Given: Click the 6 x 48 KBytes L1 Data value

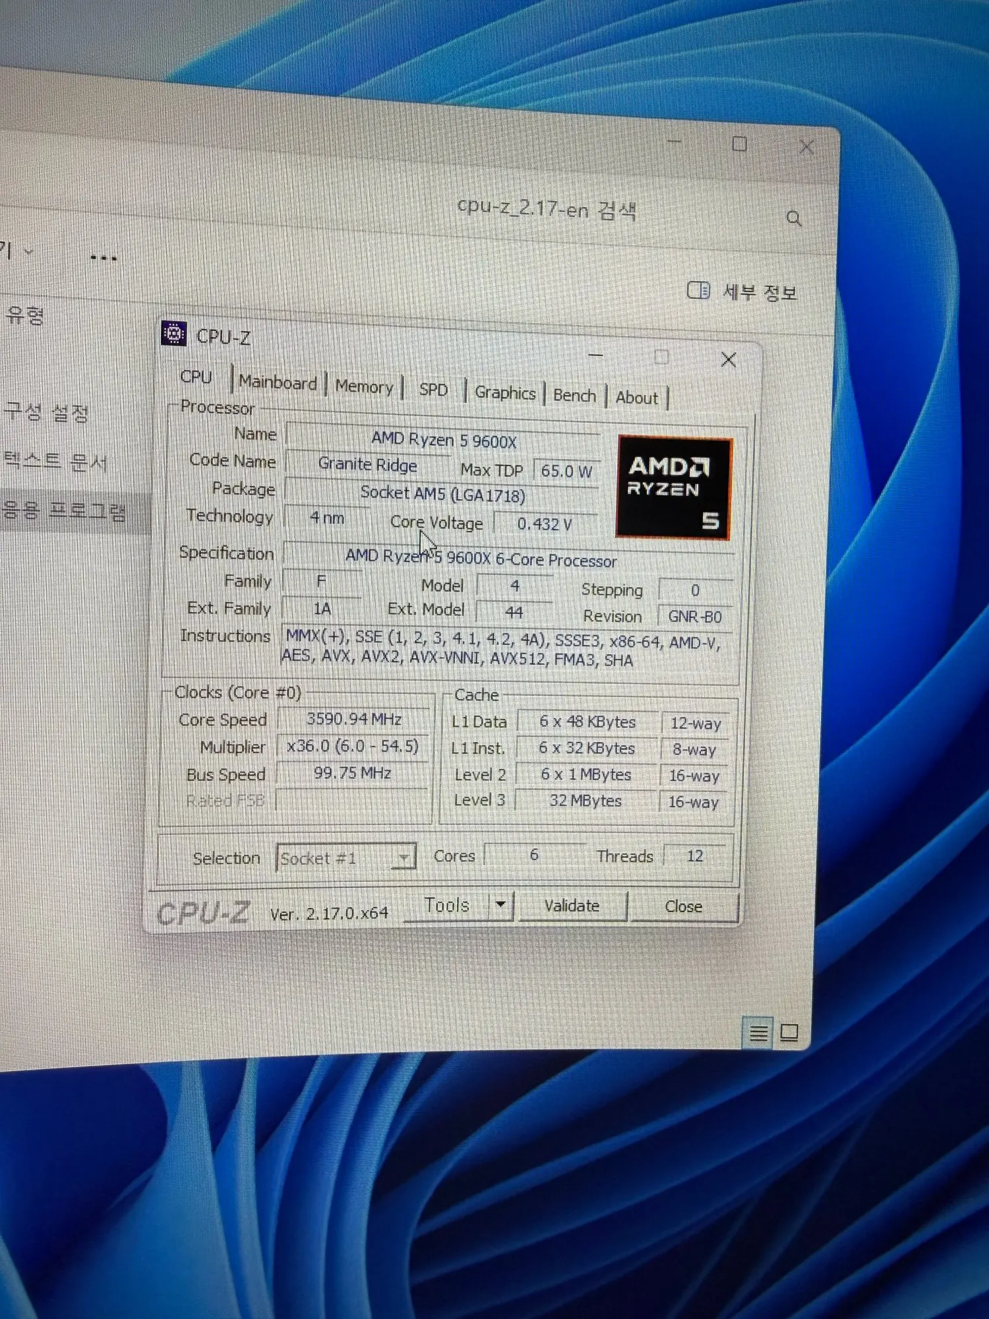Looking at the screenshot, I should pos(587,721).
